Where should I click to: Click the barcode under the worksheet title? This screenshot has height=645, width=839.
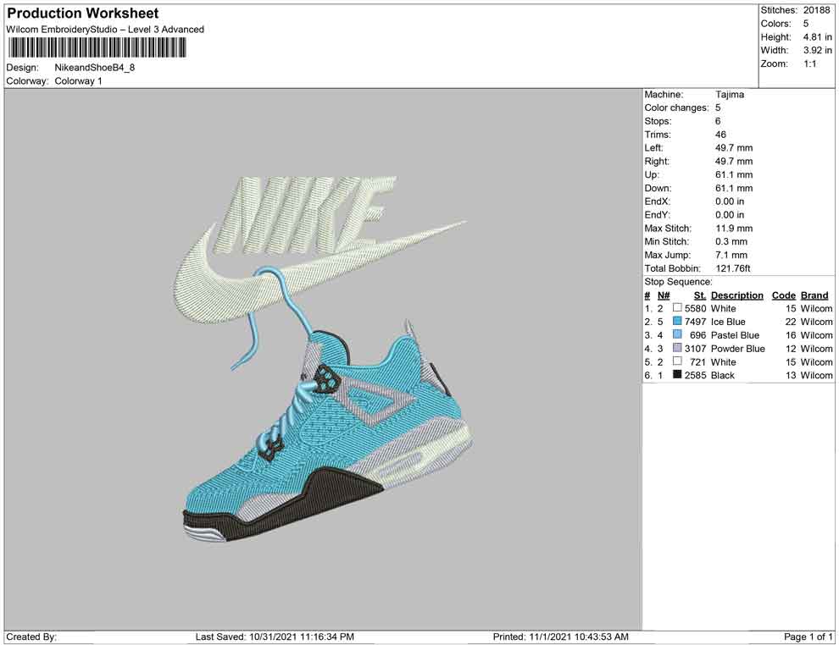[x=97, y=48]
